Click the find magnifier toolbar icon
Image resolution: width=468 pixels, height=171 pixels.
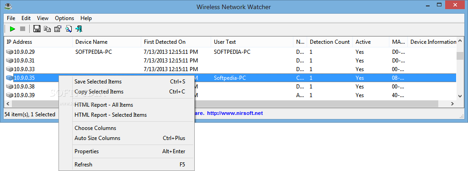(69, 29)
